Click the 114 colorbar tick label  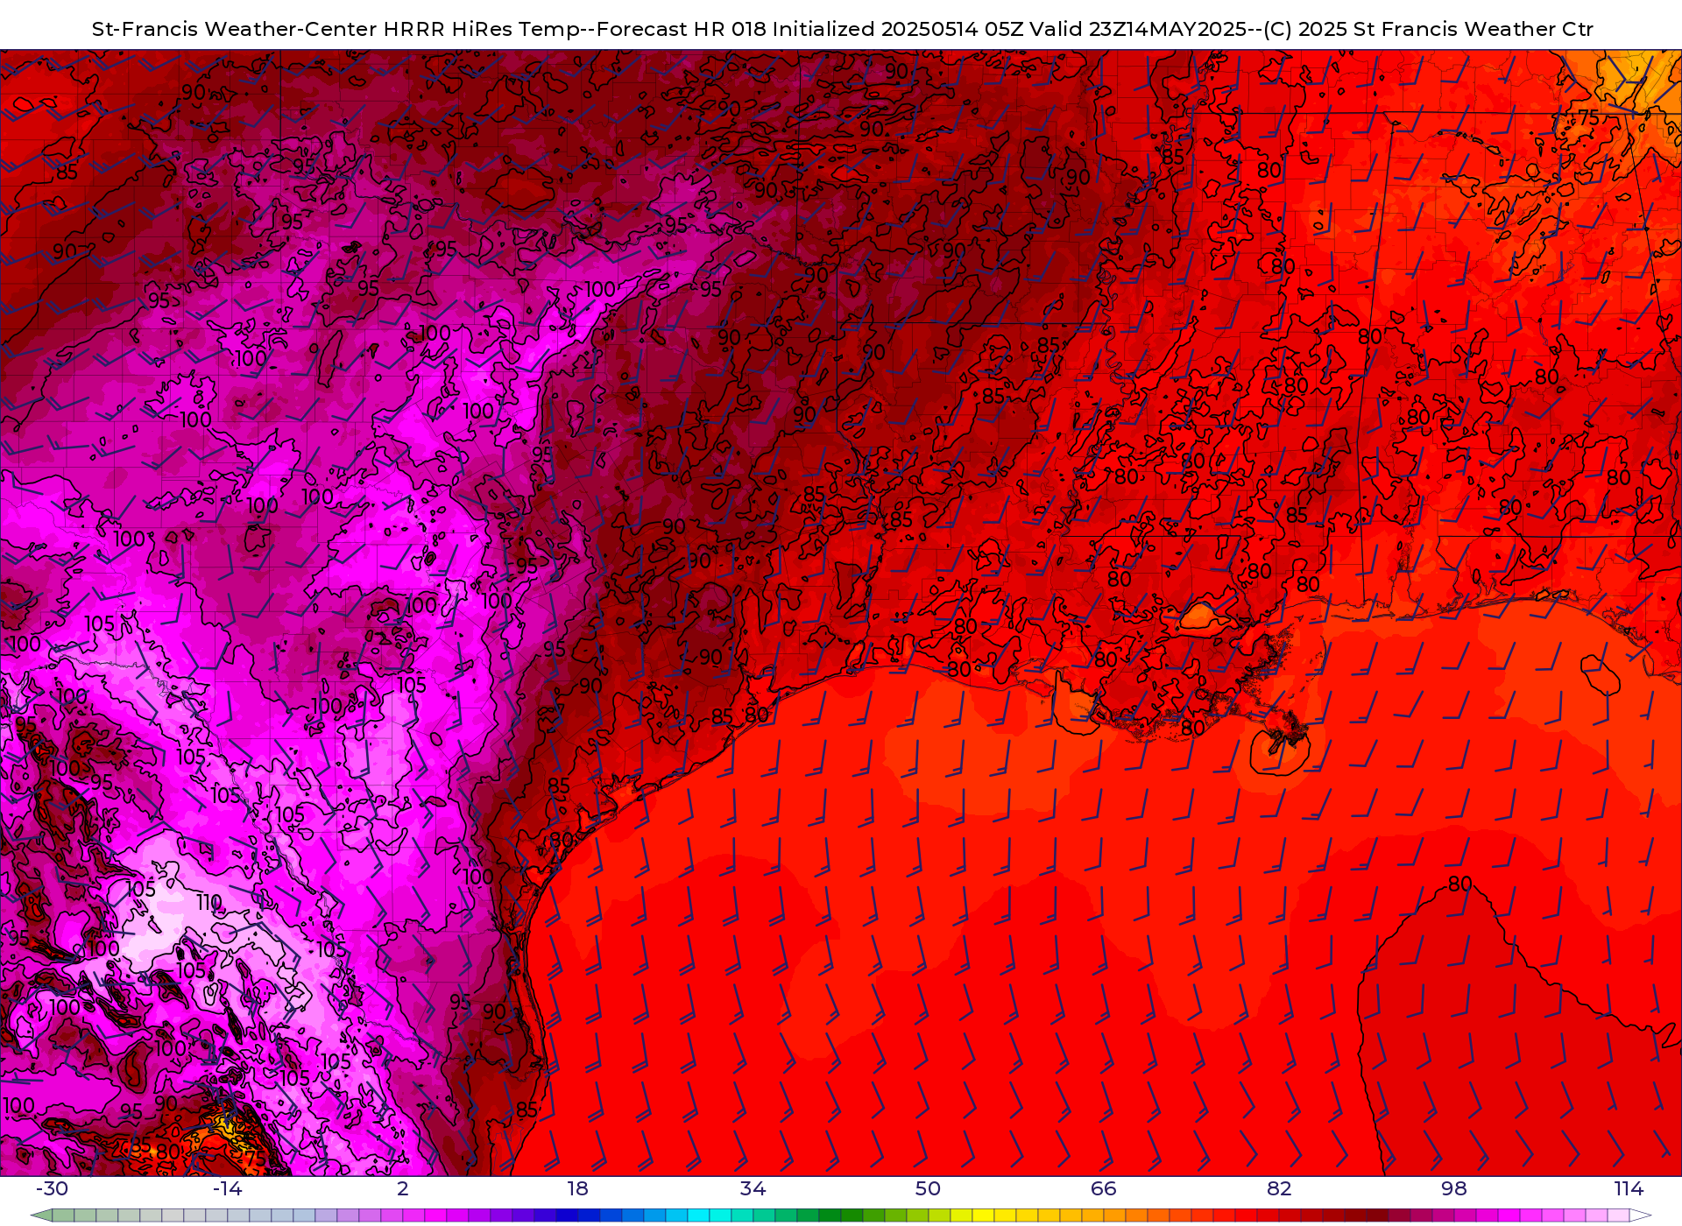coord(1629,1188)
